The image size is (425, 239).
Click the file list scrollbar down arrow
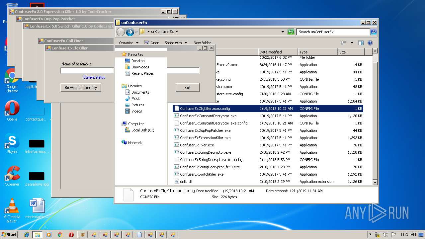(x=375, y=182)
